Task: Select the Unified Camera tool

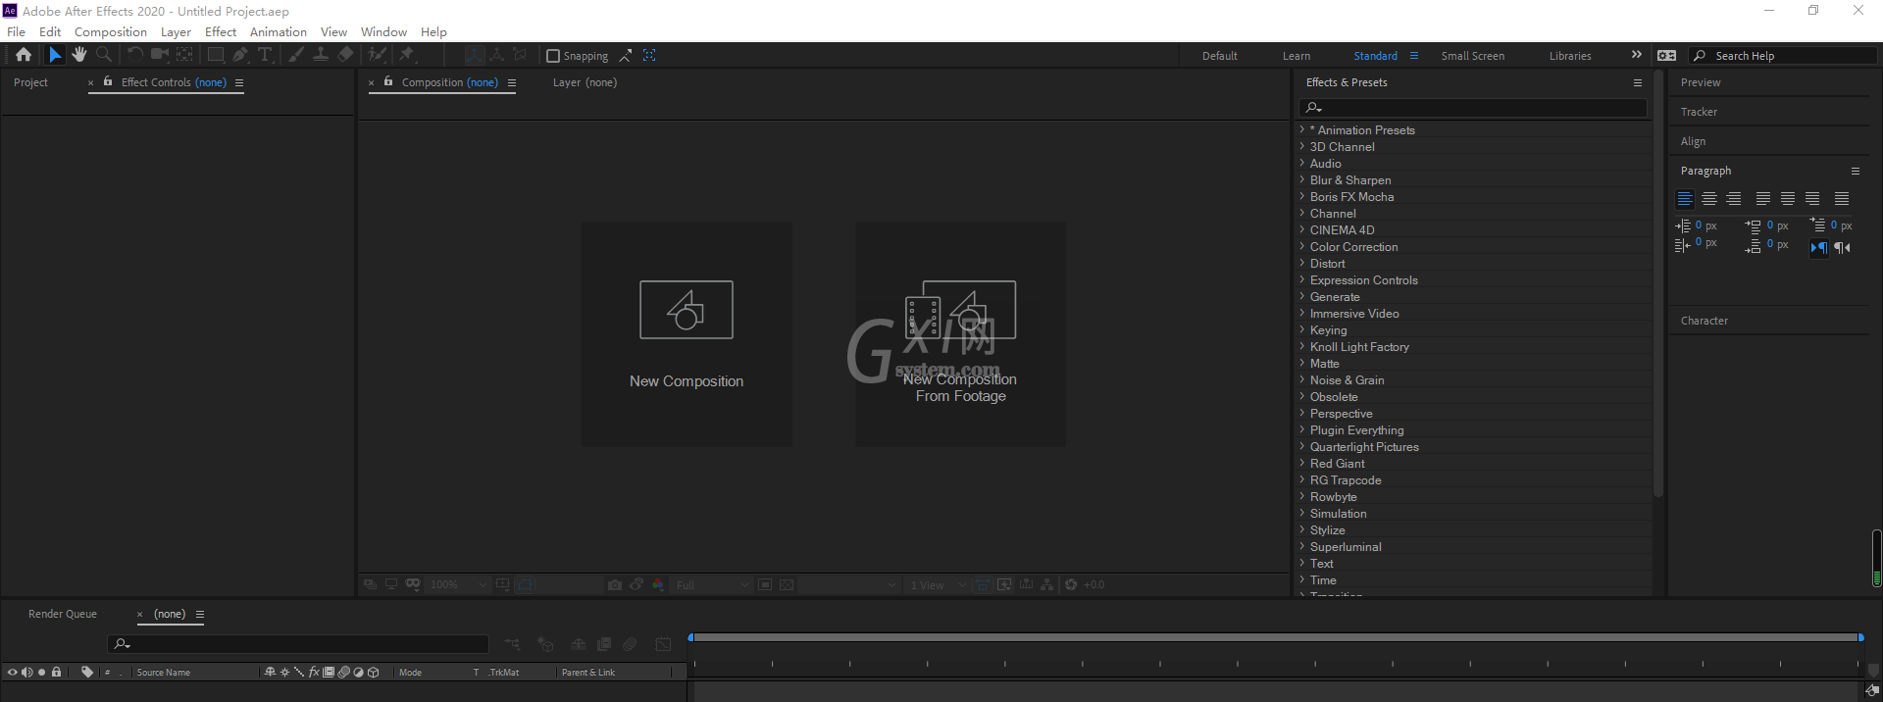Action: [159, 55]
